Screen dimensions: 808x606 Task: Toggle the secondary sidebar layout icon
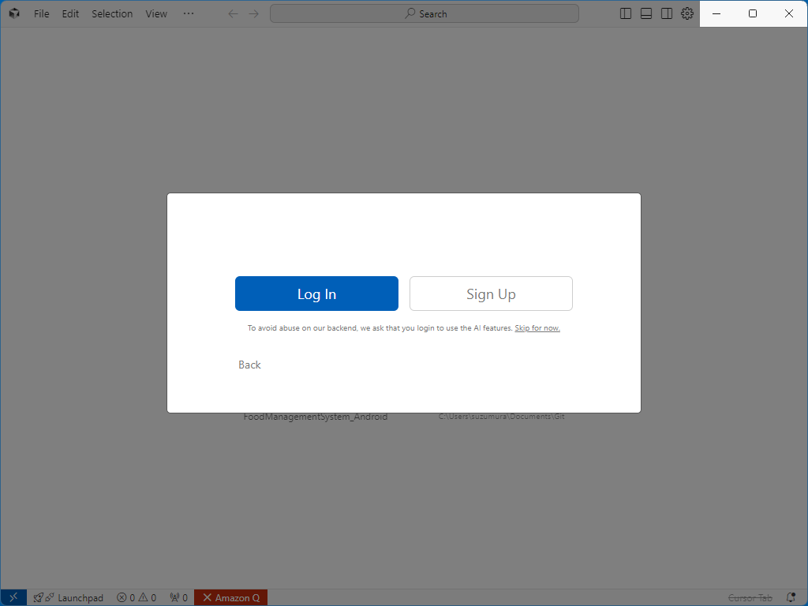(x=667, y=13)
